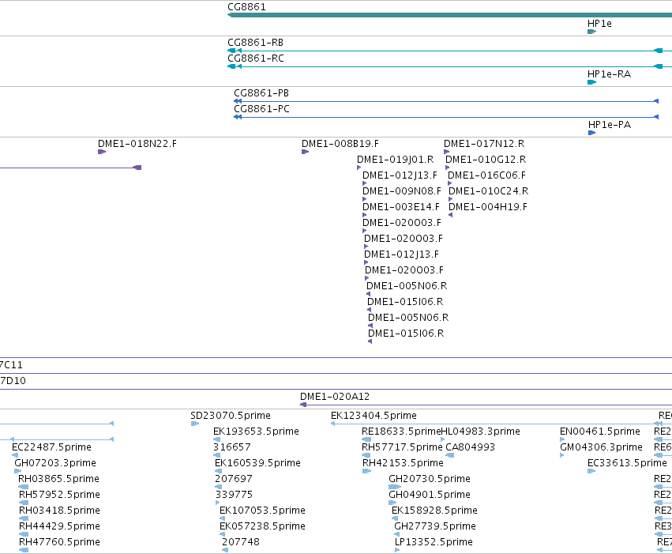Click feature DME1-003E14.F
672x554 pixels.
tap(365, 215)
